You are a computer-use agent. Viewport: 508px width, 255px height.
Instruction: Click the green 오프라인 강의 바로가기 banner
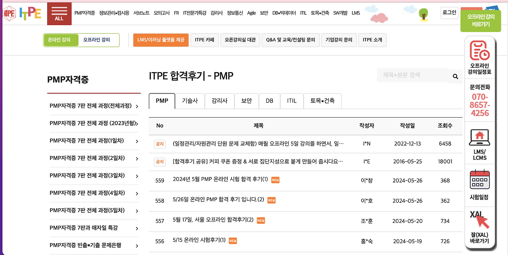coord(481,20)
